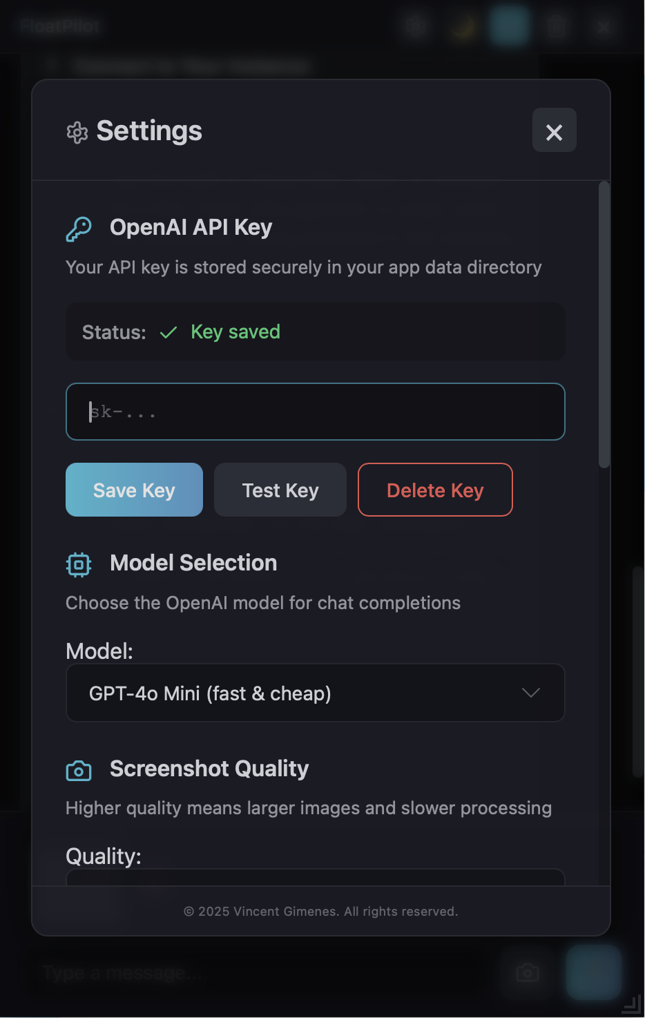Click the camera icon beside Screenshot Quality

click(x=78, y=770)
